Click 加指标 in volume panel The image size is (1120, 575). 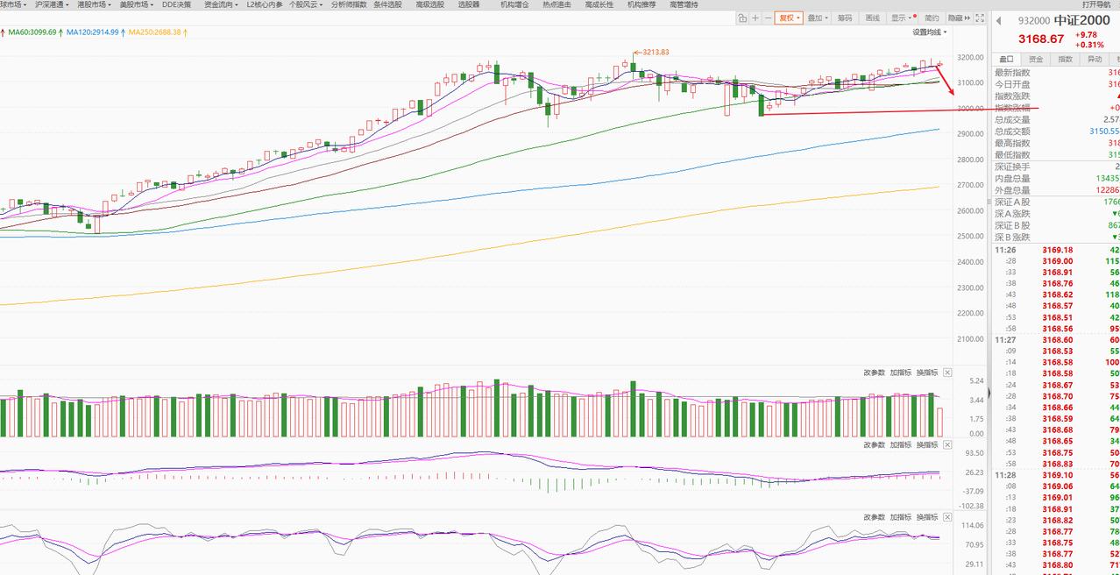coord(900,372)
